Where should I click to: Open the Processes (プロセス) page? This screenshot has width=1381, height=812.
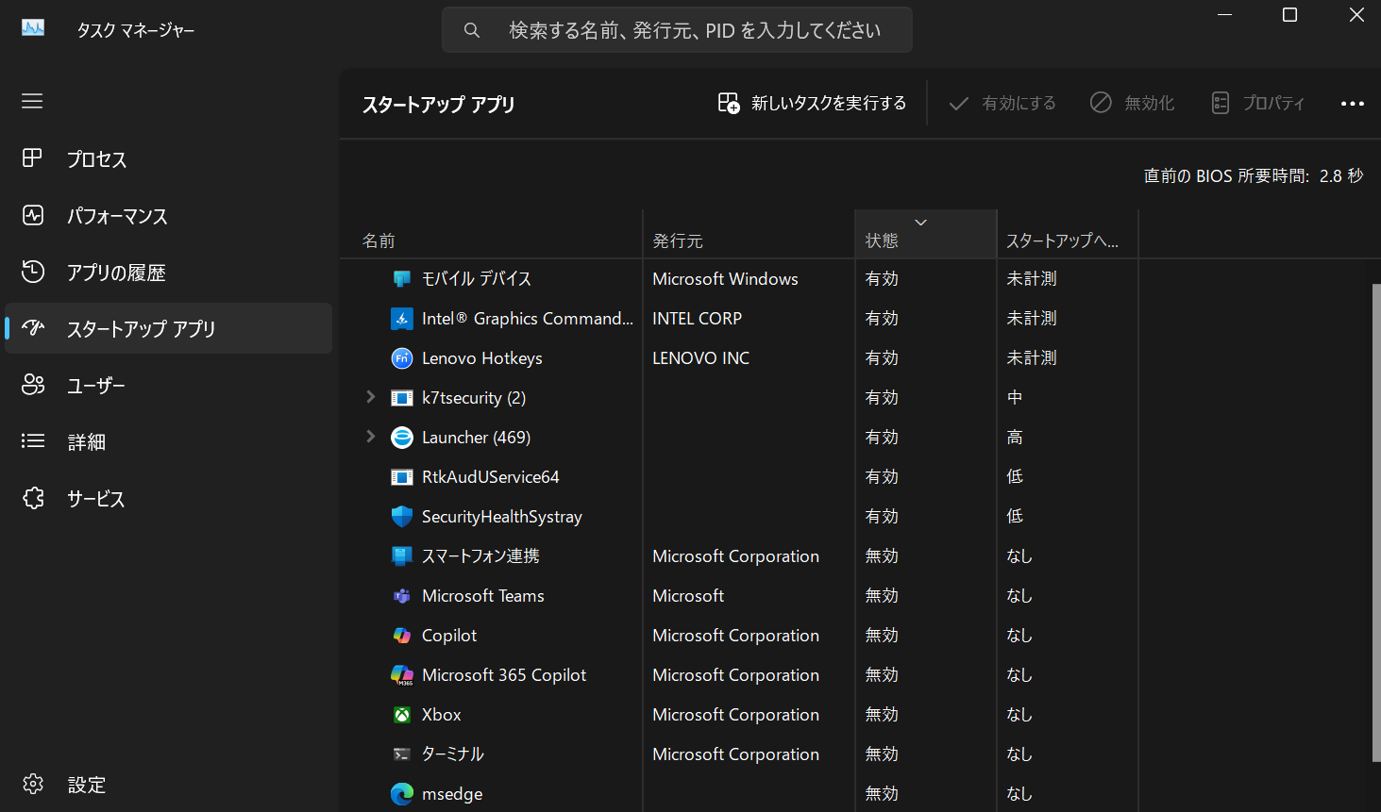pos(96,159)
